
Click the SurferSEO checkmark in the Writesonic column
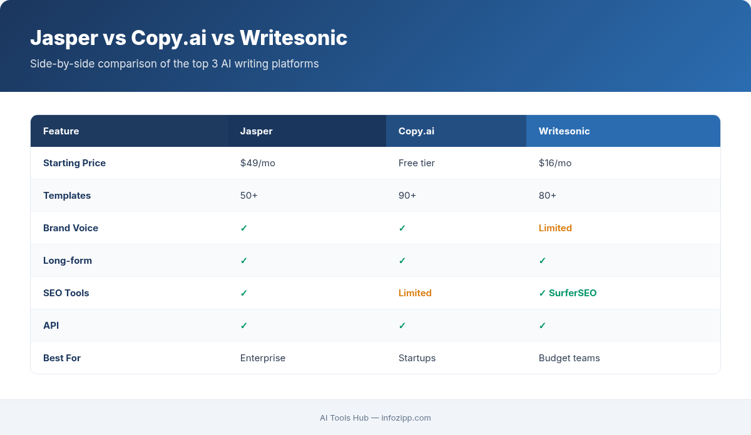(x=543, y=293)
